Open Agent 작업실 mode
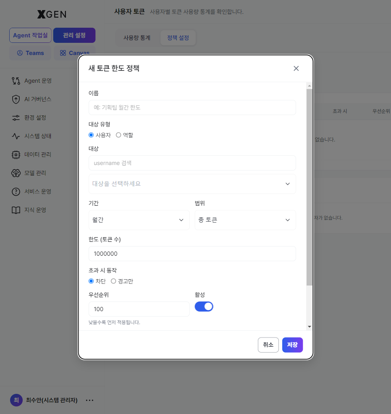Image resolution: width=391 pixels, height=414 pixels. coord(30,35)
